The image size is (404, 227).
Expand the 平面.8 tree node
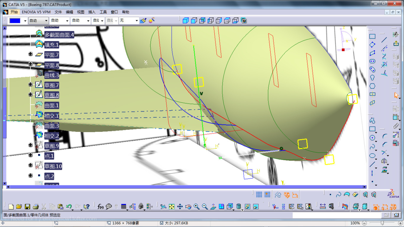point(31,64)
